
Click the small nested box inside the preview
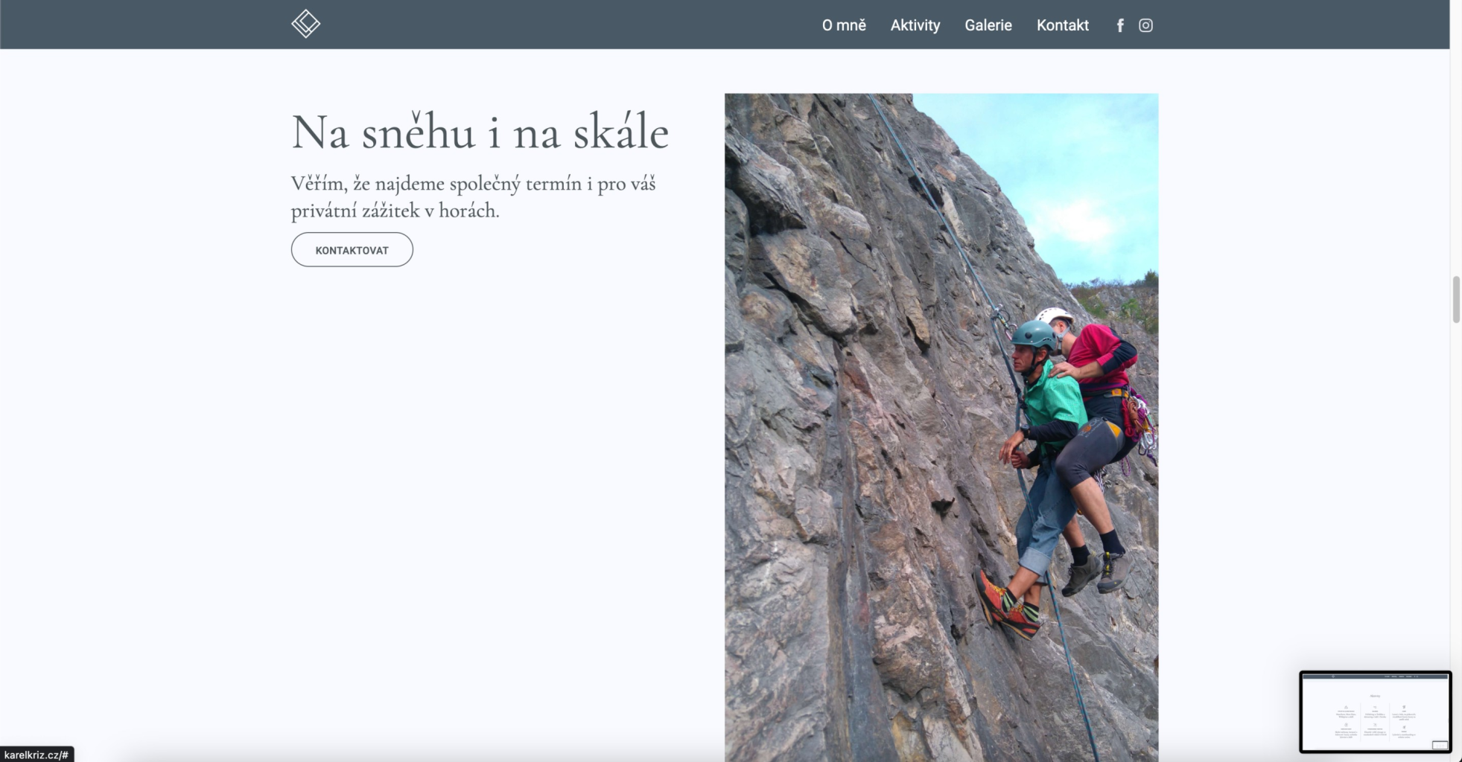point(1440,745)
